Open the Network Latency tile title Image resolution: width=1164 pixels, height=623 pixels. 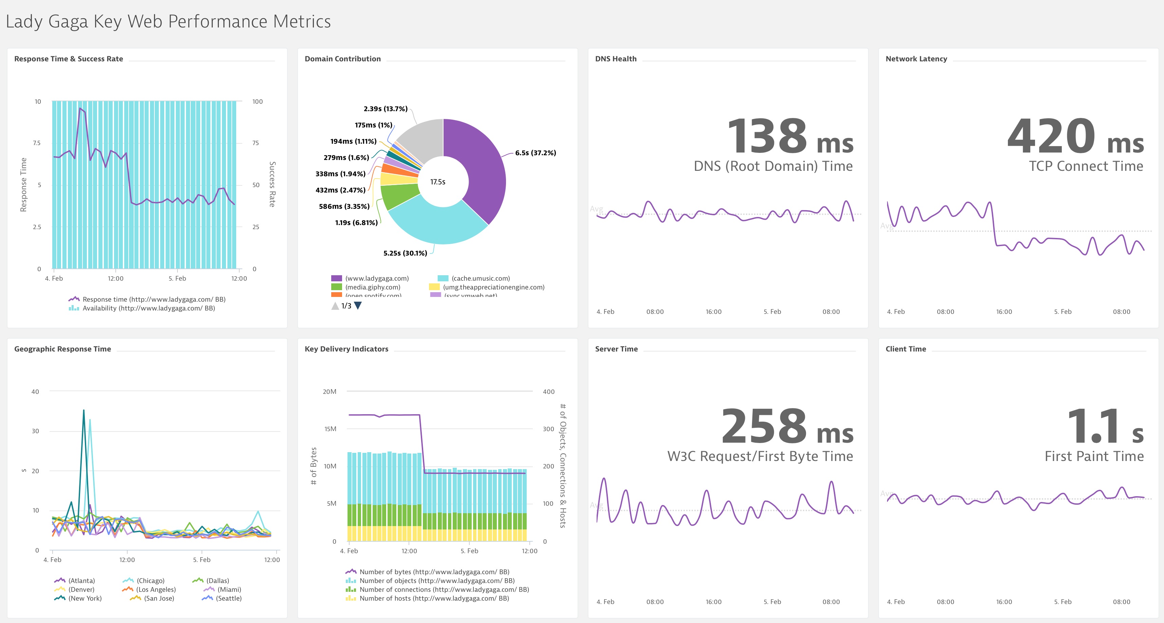pos(916,59)
